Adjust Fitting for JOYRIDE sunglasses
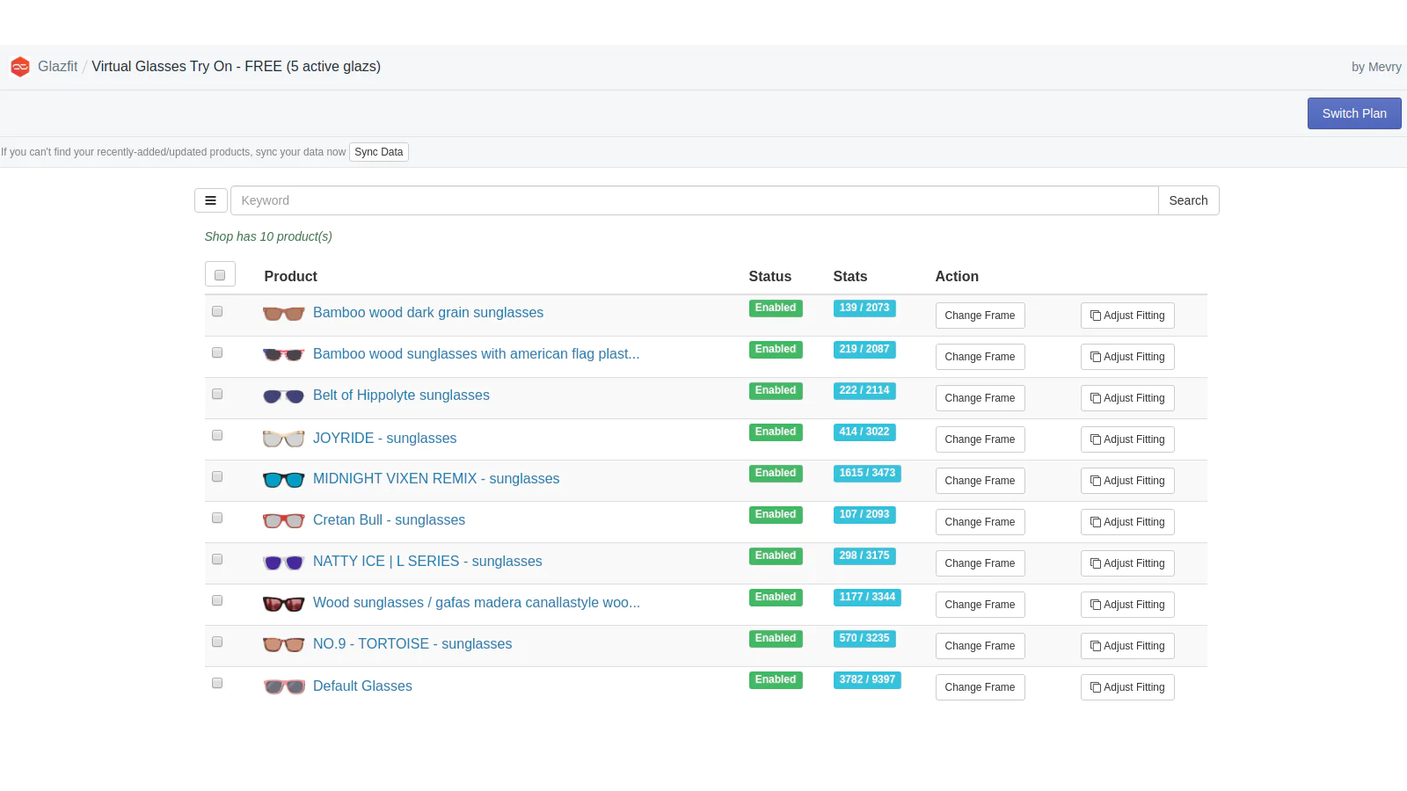Screen dimensions: 1407x791 (1127, 439)
